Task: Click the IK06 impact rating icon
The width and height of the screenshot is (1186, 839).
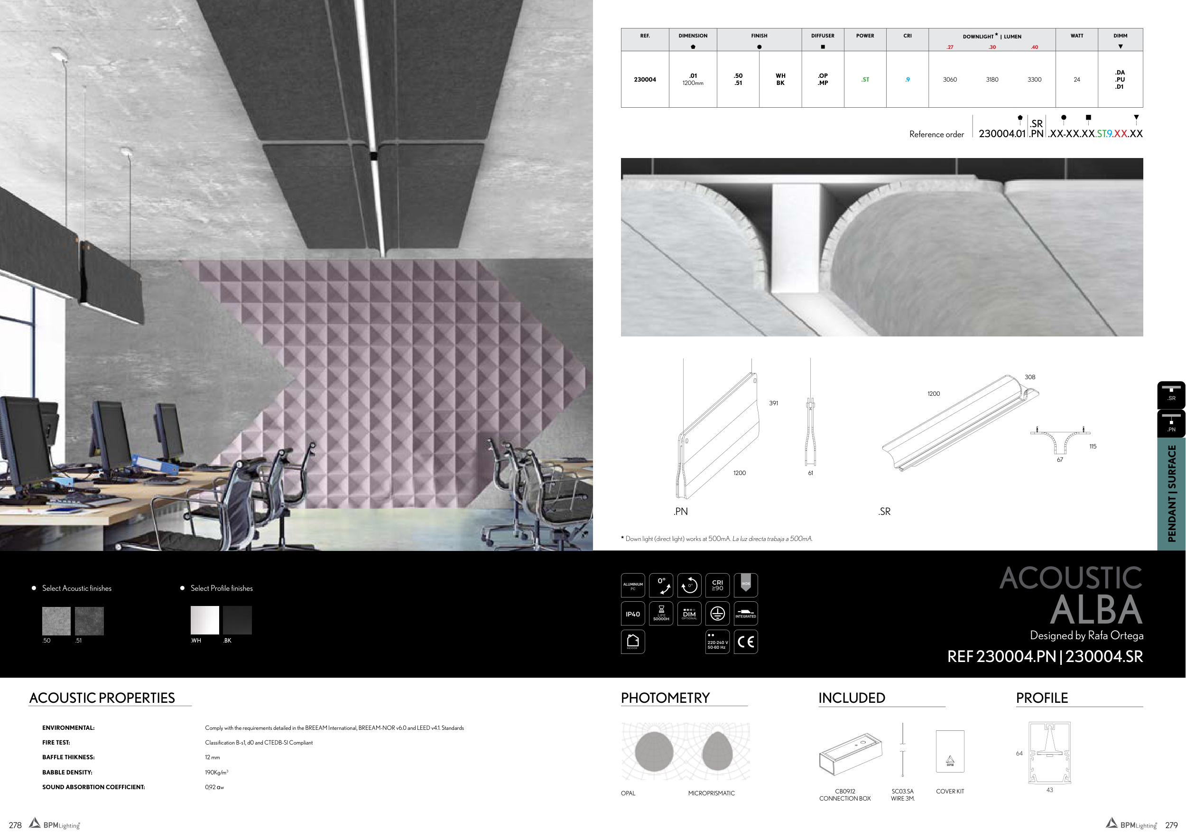Action: coord(745,585)
